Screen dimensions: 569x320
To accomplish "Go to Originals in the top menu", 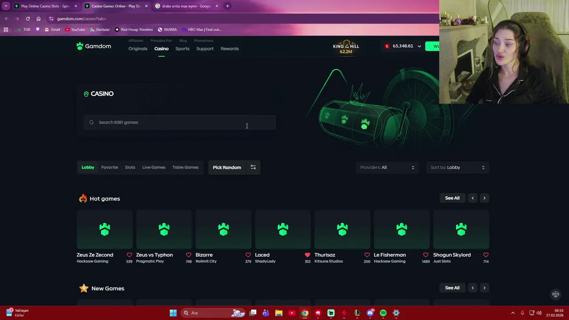I will coord(138,49).
